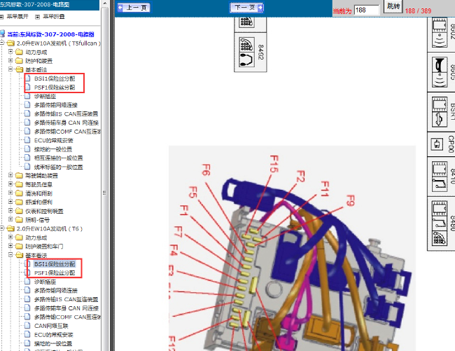Click the folder icon of 照明-信号
This screenshot has width=455, height=351.
[20, 220]
